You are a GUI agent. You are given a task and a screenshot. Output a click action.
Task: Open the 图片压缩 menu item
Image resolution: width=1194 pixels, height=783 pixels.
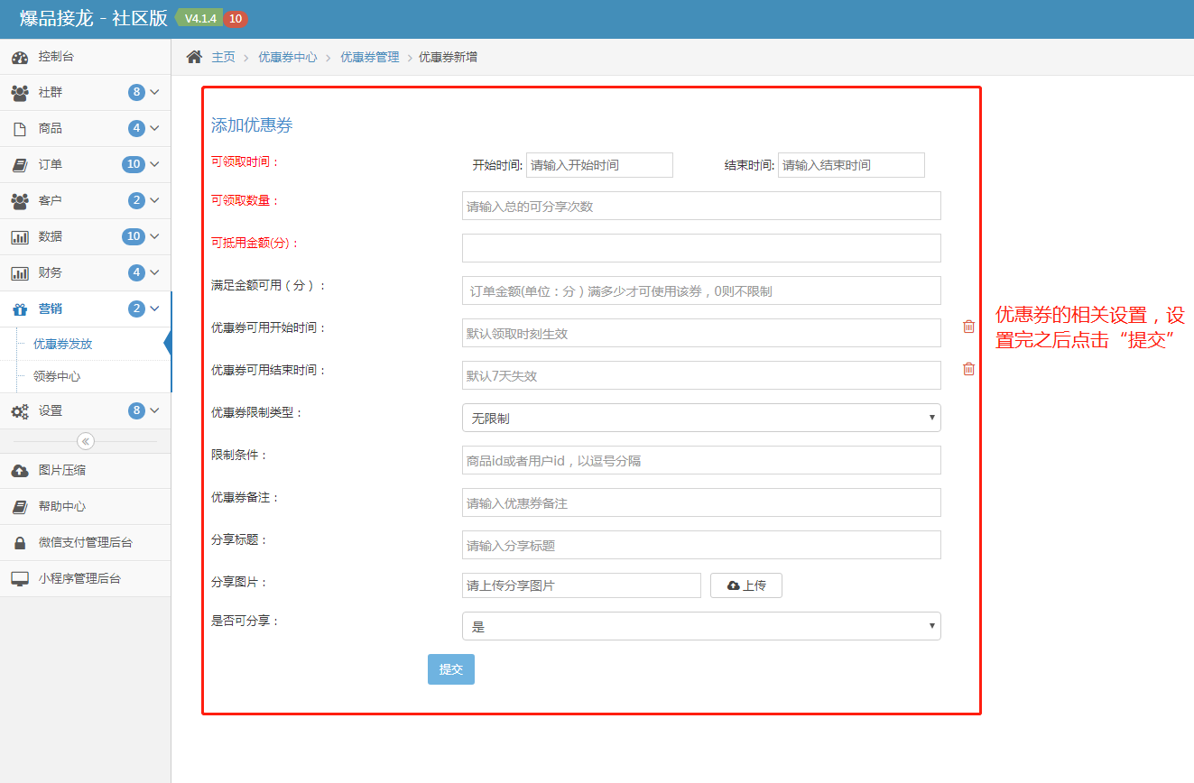pos(86,471)
